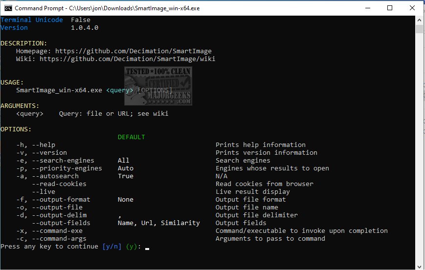Click the scrollbar up arrow
Screen dimensions: 425x270
pos(419,20)
